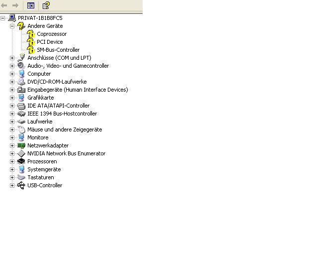Viewport: 318px width, 255px height.
Task: Click the console tree view toolbar icon
Action: click(31, 5)
